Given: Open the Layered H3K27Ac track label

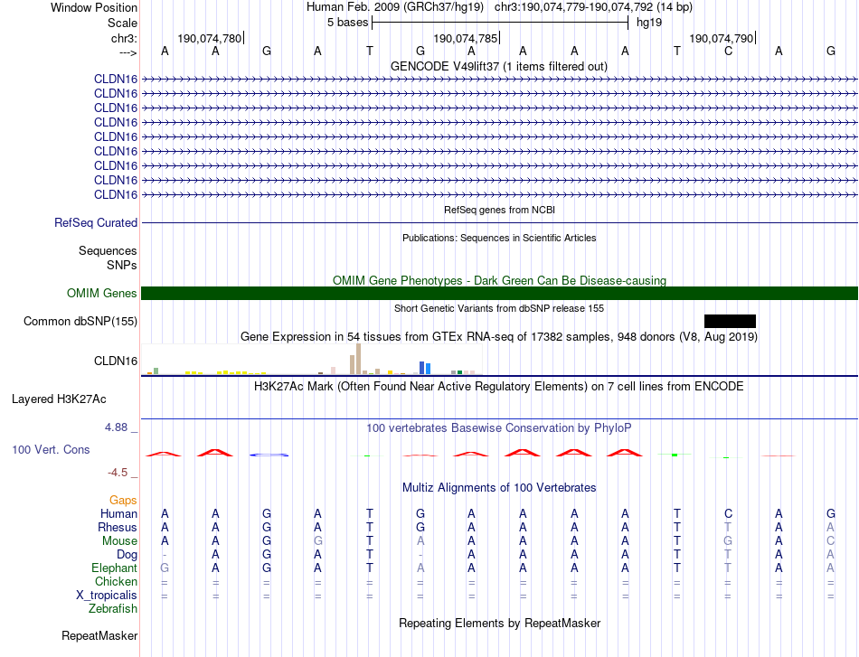Looking at the screenshot, I should coord(59,399).
